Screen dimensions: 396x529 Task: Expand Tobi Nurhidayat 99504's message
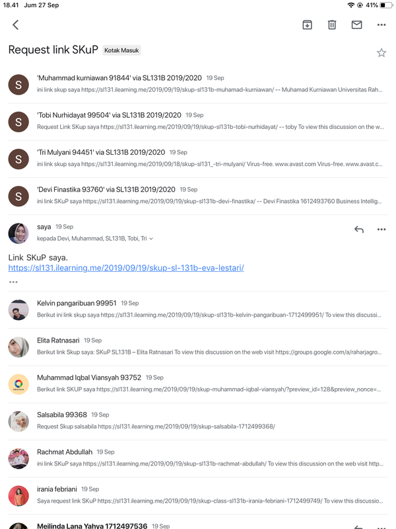[197, 122]
